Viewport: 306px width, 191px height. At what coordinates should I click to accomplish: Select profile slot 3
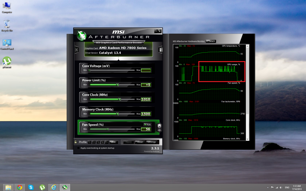coord(98,142)
